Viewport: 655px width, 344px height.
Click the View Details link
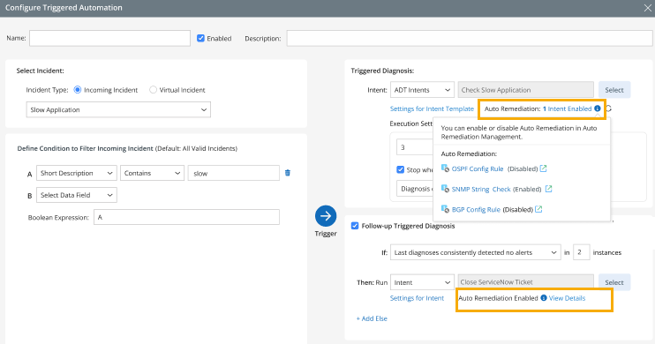tap(567, 298)
